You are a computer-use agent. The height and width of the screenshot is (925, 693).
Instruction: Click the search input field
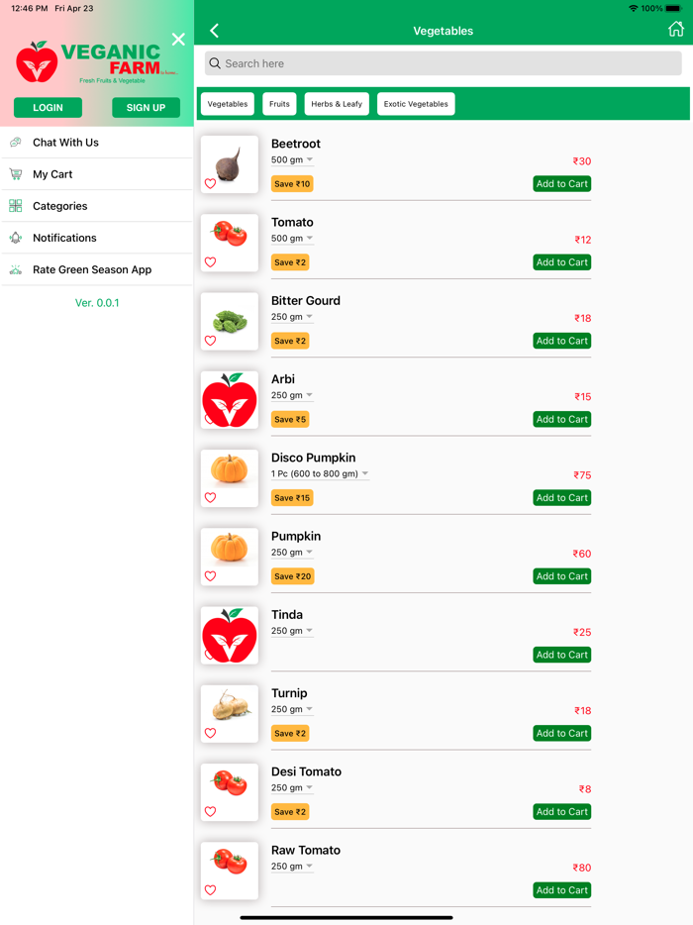tap(444, 63)
